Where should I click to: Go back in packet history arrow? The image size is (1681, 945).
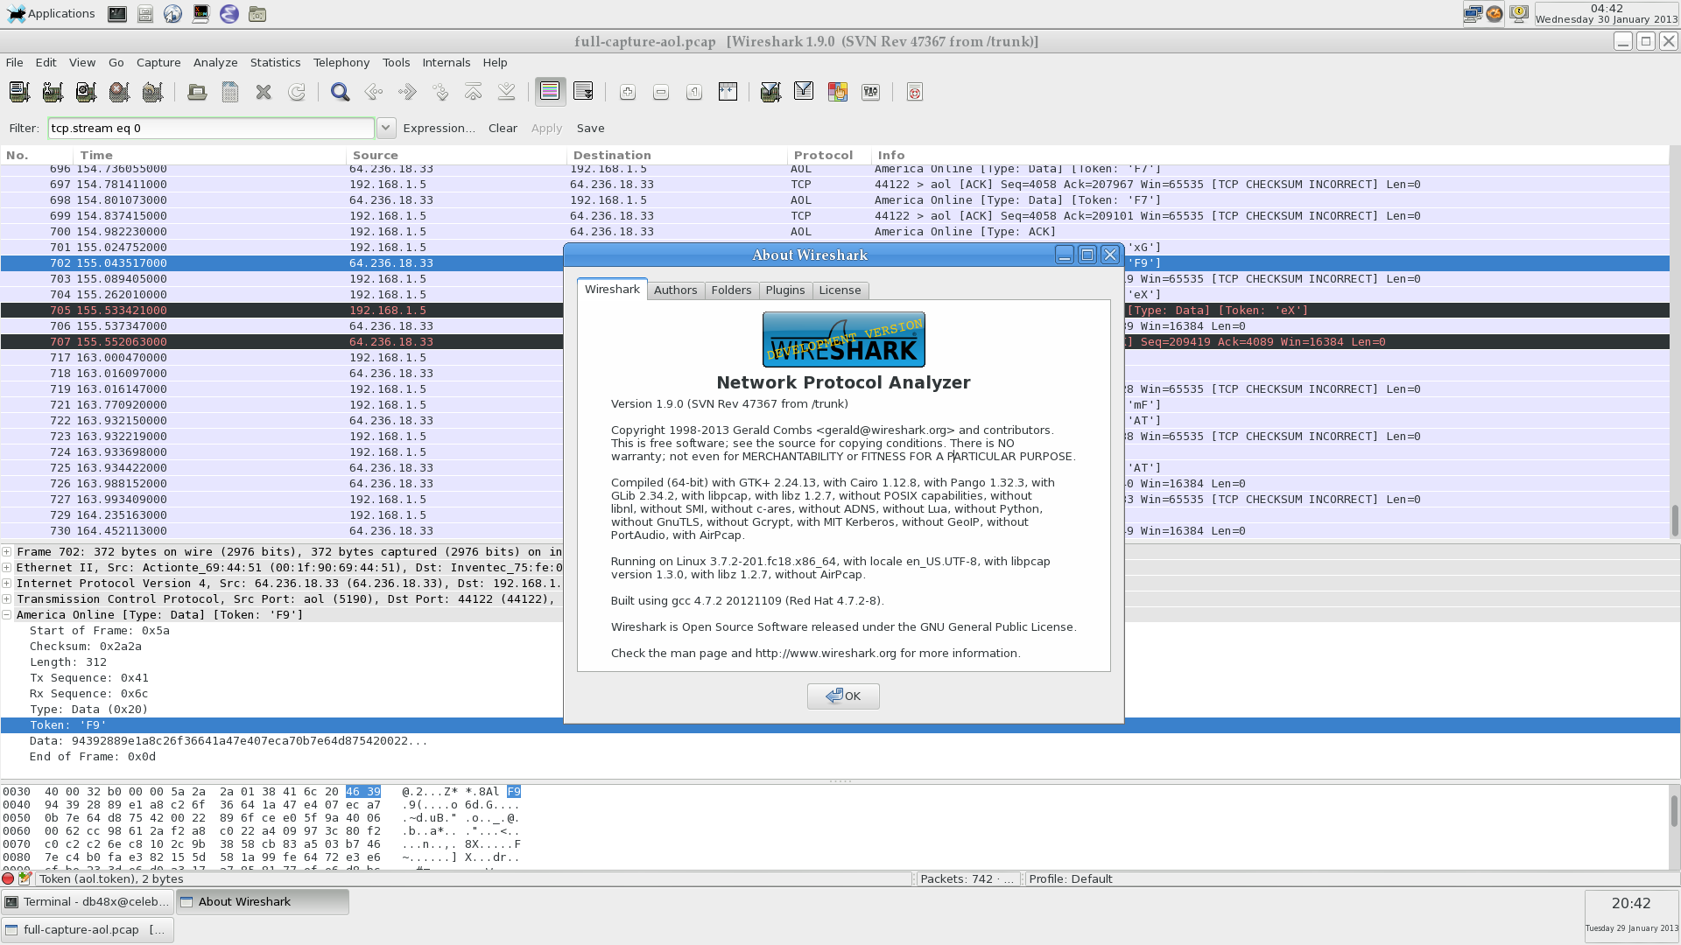click(x=374, y=92)
